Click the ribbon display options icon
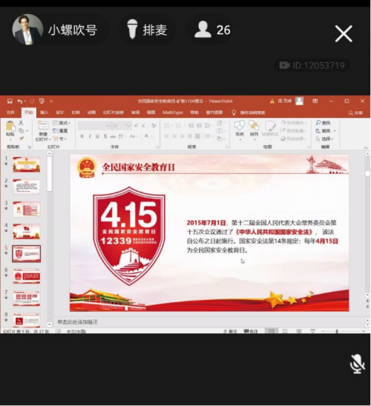 315,101
